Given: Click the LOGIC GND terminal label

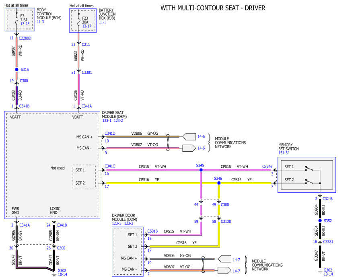Looking at the screenshot, I should point(55,210).
